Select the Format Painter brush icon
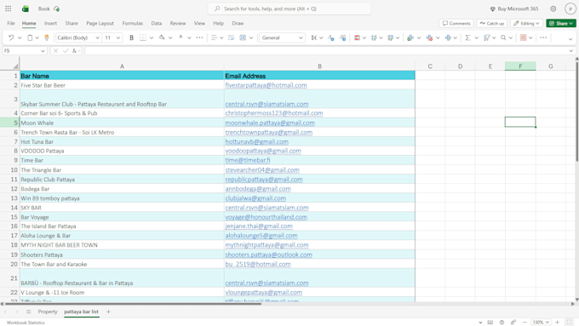The width and height of the screenshot is (579, 326). pyautogui.click(x=47, y=37)
